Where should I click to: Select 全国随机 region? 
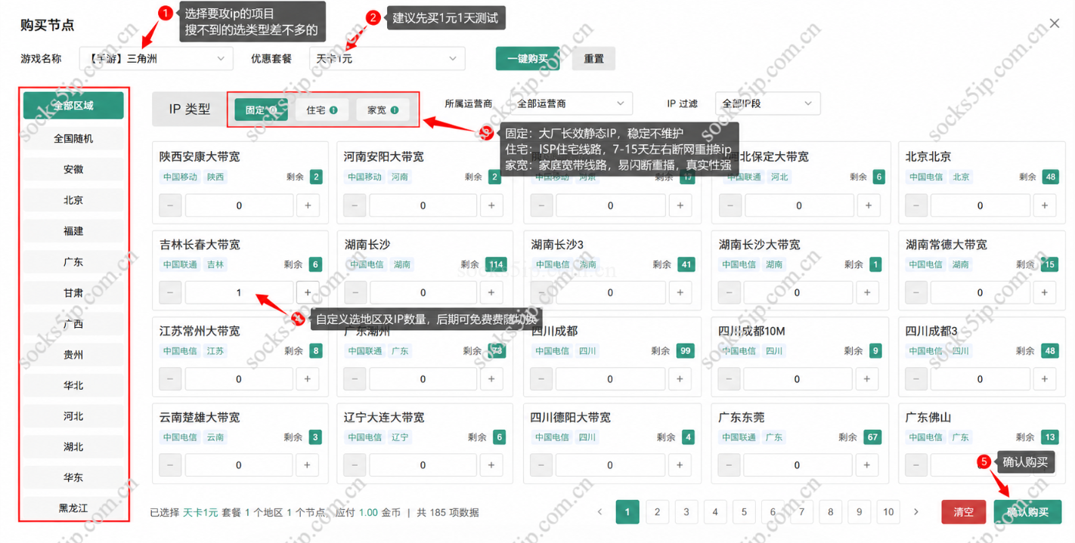tap(73, 139)
